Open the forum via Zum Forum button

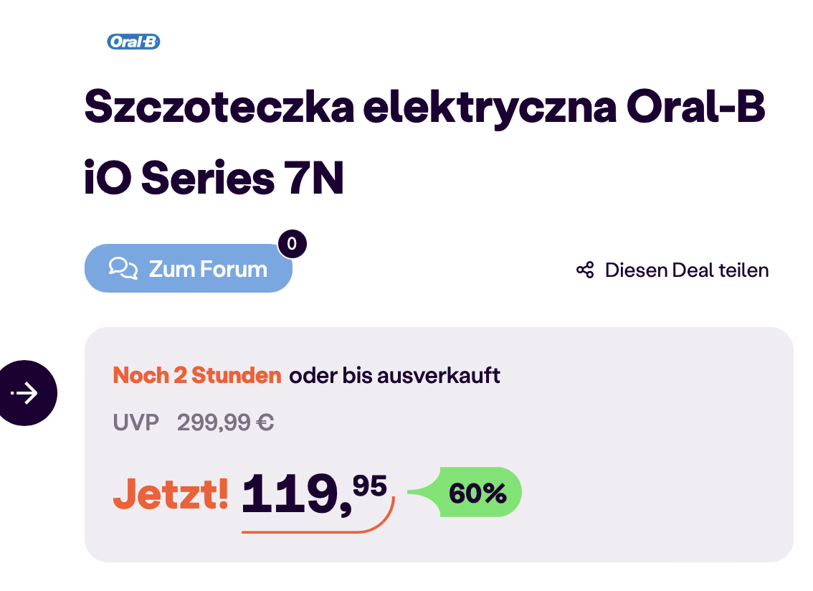click(207, 269)
